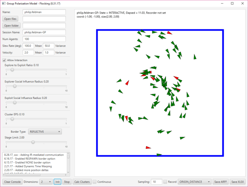248x187 pixels.
Task: Uncheck the Allow Interaction checkbox
Action: click(5, 60)
